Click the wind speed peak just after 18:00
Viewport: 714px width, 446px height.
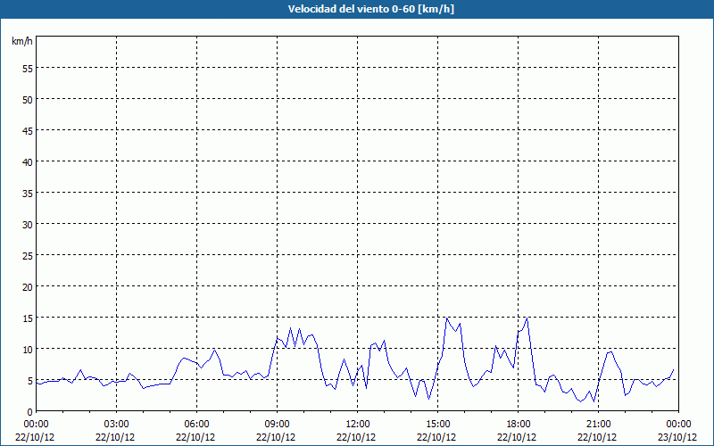tap(527, 318)
